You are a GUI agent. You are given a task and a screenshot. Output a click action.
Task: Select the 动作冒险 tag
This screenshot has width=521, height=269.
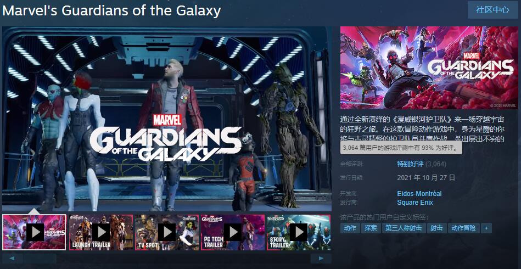click(464, 228)
